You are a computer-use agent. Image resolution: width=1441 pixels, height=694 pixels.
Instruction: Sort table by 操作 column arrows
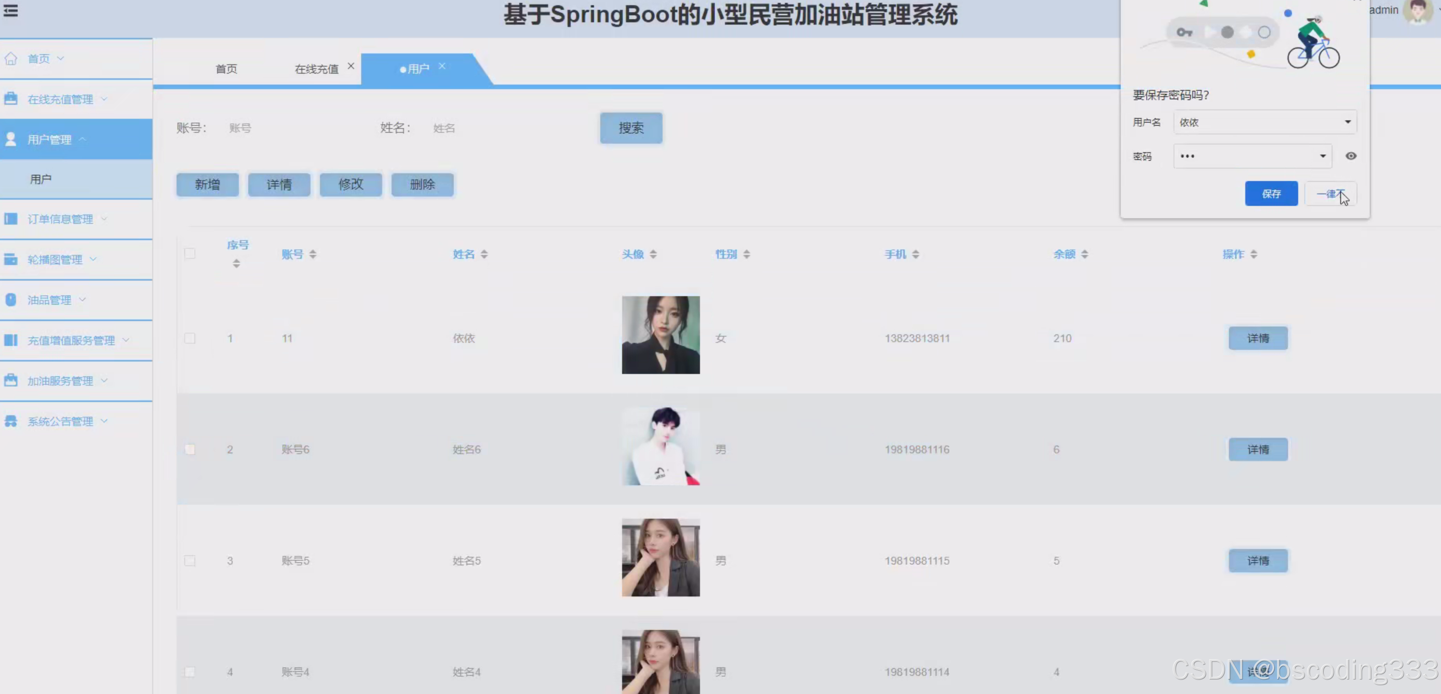(x=1254, y=254)
